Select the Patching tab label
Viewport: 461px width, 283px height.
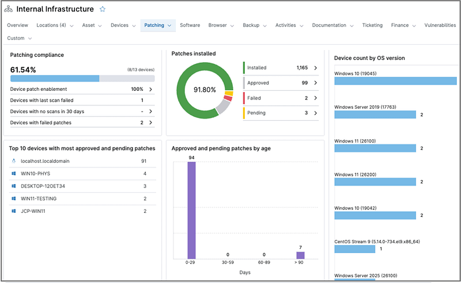154,25
